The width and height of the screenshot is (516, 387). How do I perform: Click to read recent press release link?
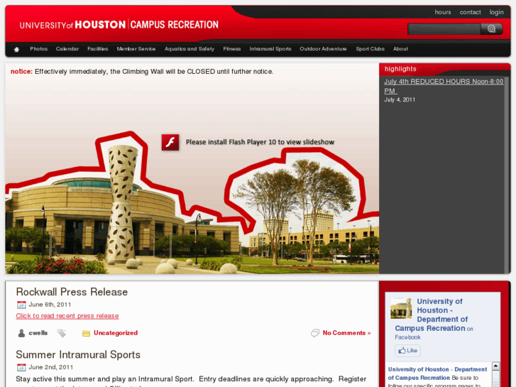[x=67, y=316]
